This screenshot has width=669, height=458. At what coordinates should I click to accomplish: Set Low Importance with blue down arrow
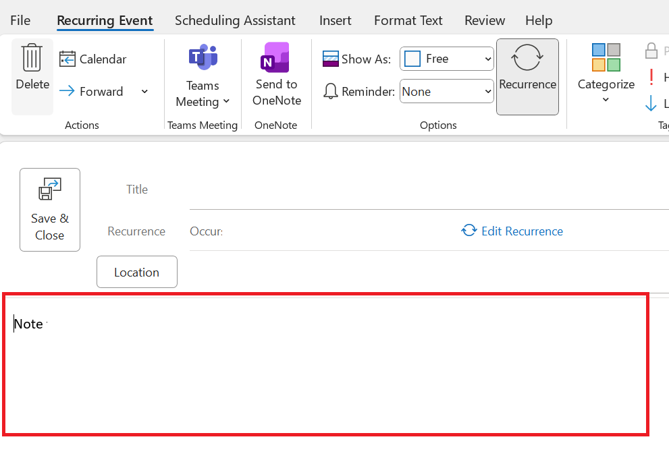(x=651, y=103)
